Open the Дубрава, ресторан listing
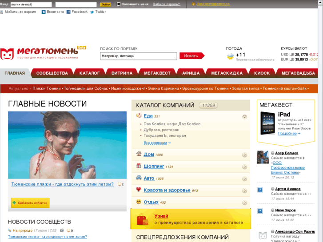The image size is (323, 242). 161,130
